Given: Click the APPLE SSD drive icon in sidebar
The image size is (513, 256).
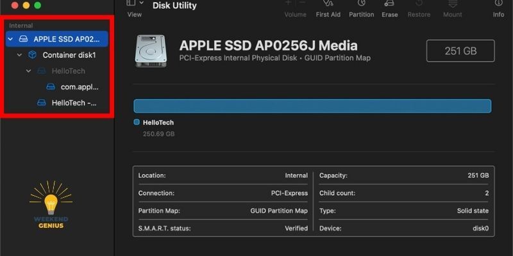Looking at the screenshot, I should [23, 39].
